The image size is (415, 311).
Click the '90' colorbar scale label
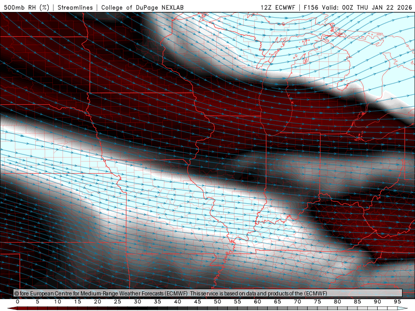(377, 302)
